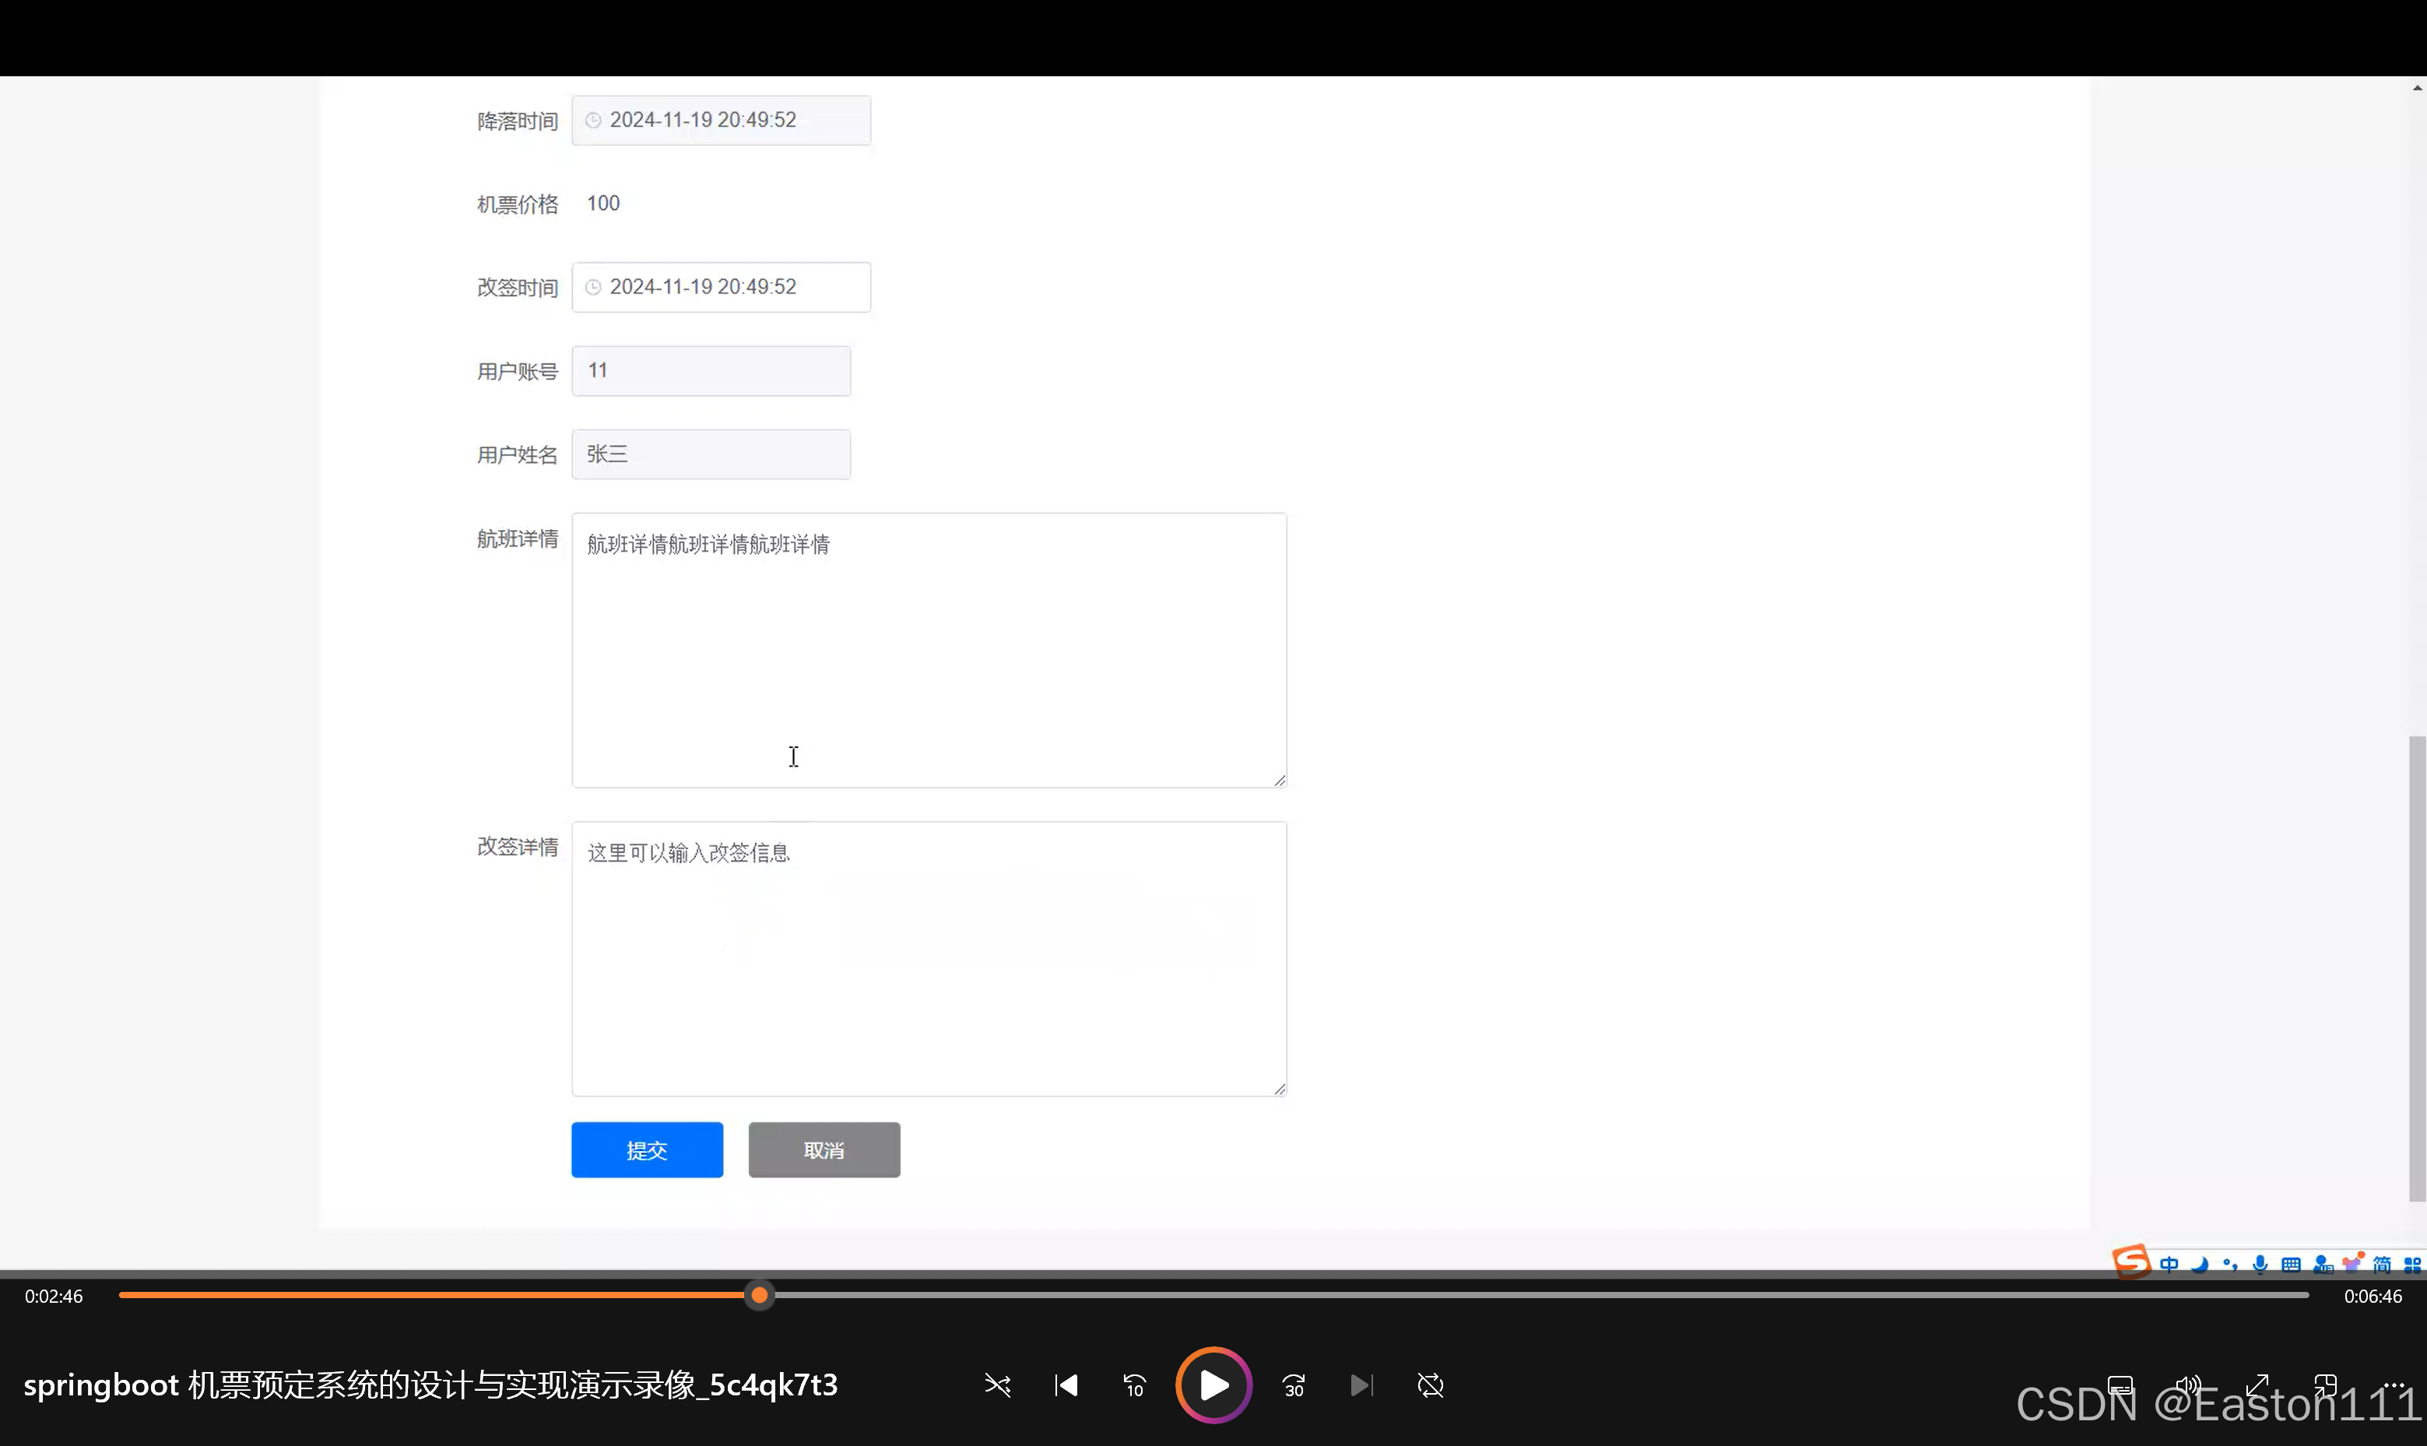Screen dimensions: 2427x1446
Task: Toggle simplified 简 Chinese mode
Action: coord(2382,1264)
